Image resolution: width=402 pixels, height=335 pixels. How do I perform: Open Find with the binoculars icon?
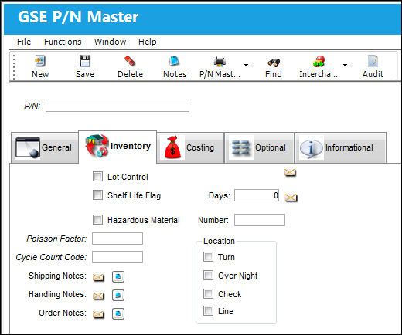274,62
